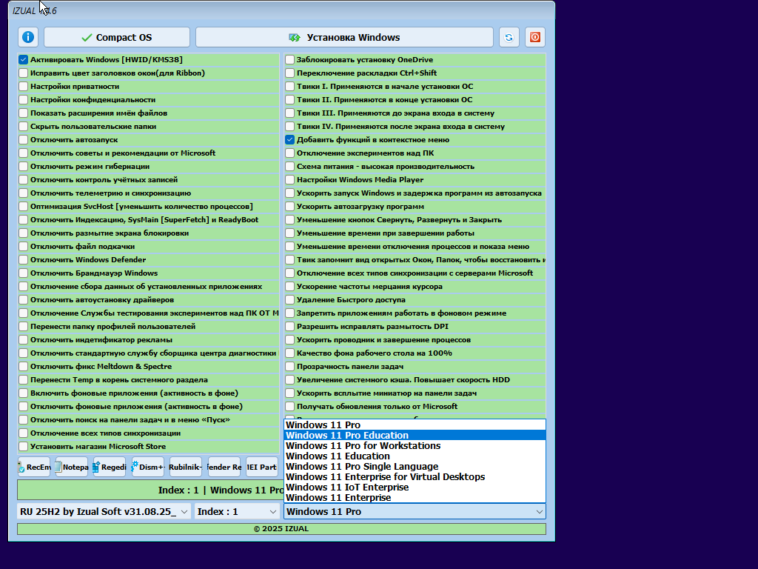The image size is (758, 569).
Task: Enable Разрешить исправлять размытость DPI
Action: click(289, 327)
